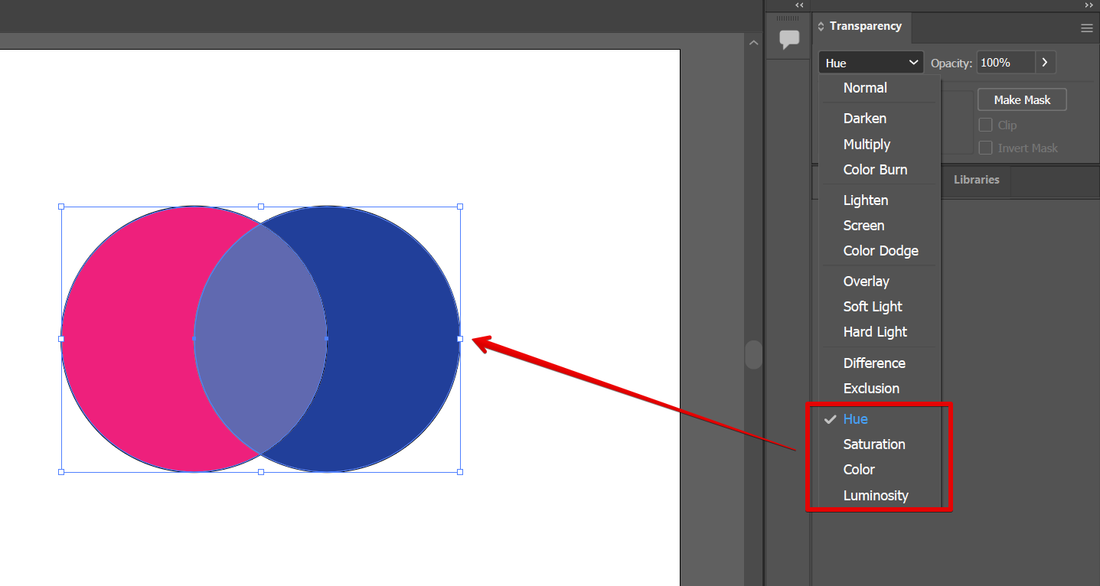Select Color Dodge blending mode
This screenshot has height=586, width=1100.
point(880,251)
